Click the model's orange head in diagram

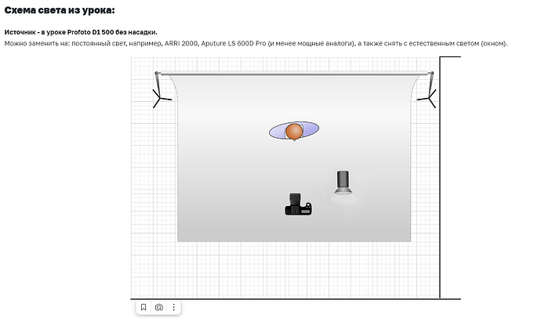(x=293, y=132)
